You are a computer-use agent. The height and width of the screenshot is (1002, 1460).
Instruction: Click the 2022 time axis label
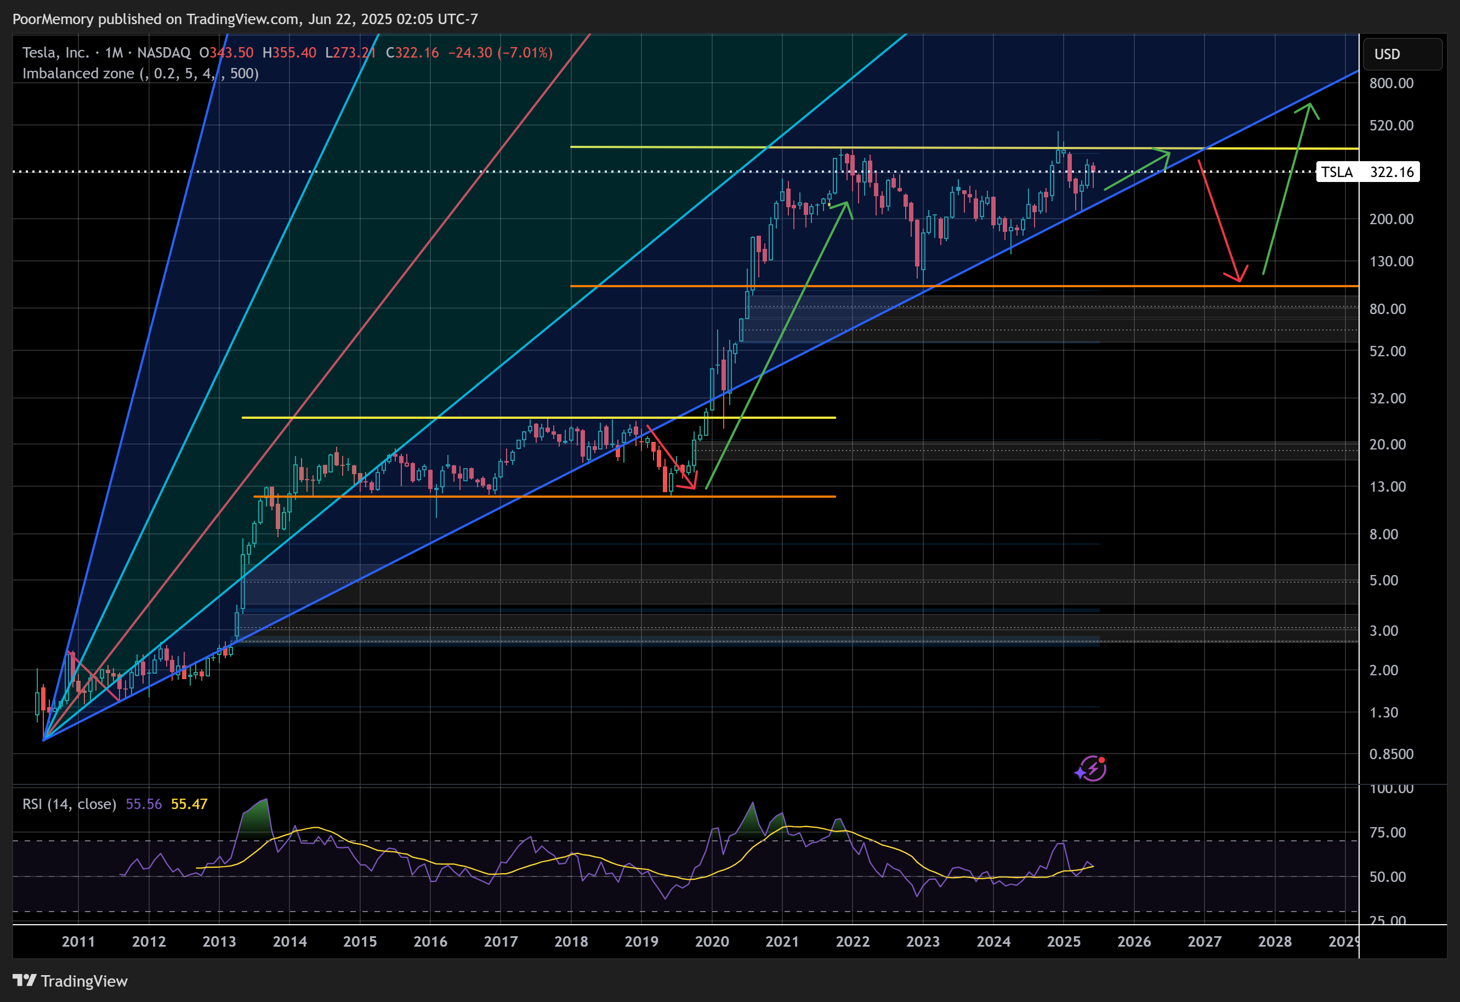[x=853, y=942]
